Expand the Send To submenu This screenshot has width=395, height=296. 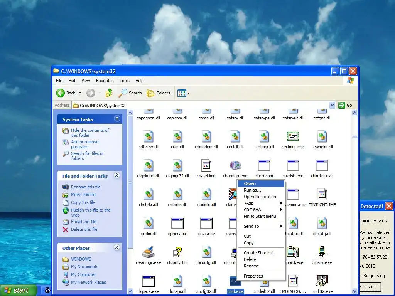[x=260, y=226]
